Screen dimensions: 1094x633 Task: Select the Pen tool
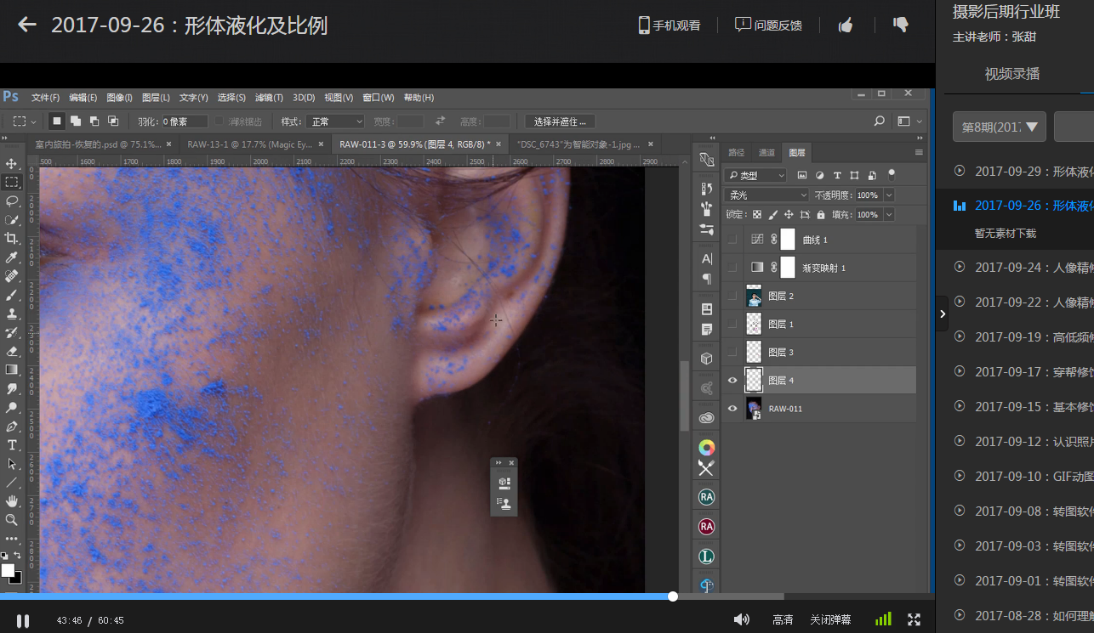click(x=12, y=426)
